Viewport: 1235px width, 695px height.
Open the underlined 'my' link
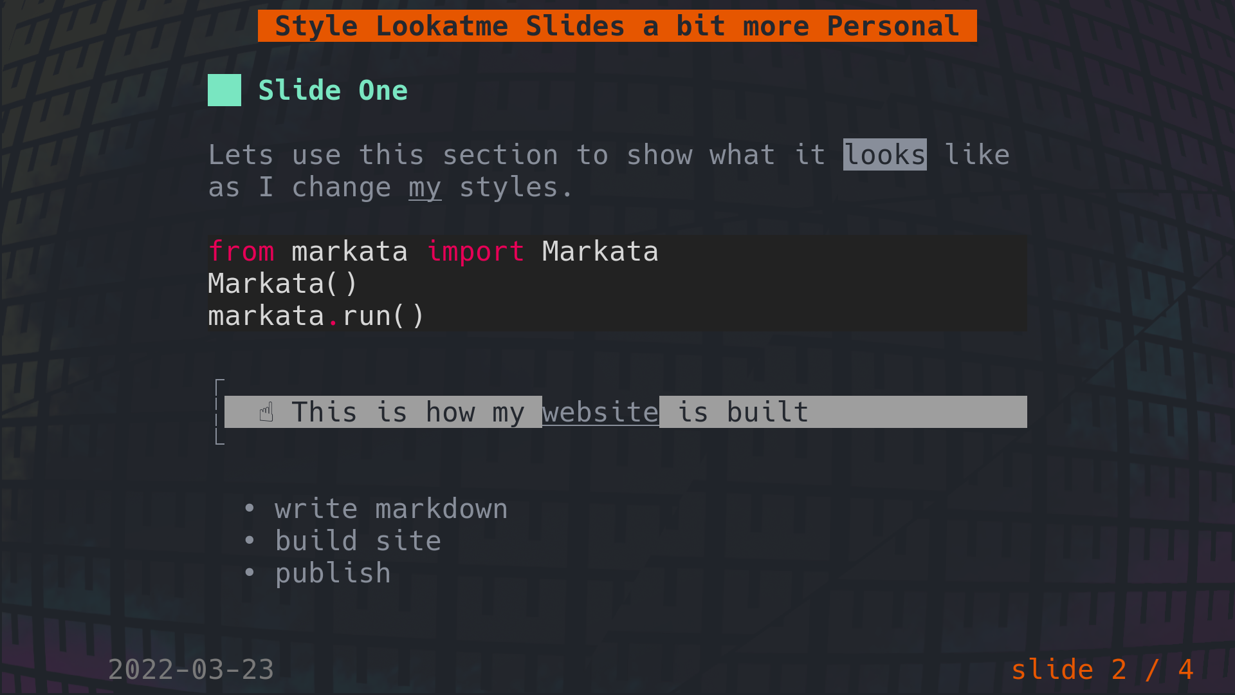[x=425, y=187]
